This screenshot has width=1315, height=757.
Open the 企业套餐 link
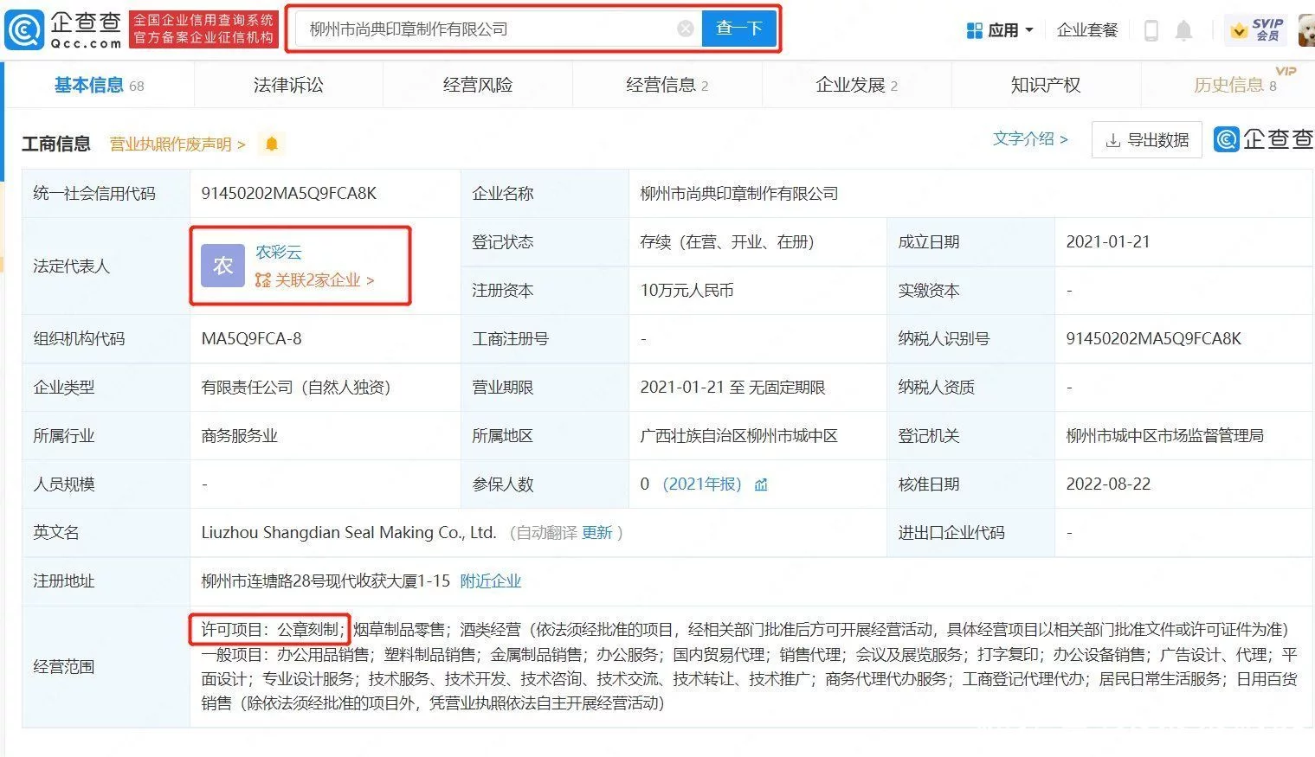point(1087,30)
